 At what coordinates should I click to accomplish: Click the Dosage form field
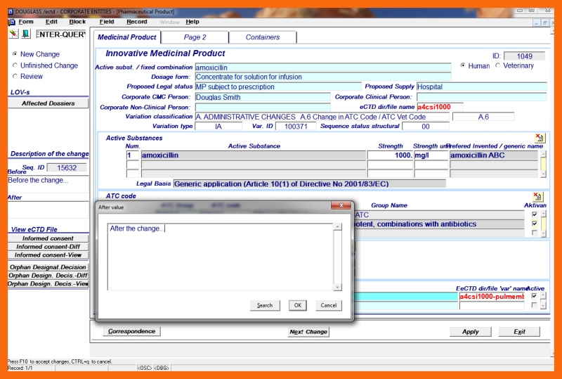tap(323, 77)
